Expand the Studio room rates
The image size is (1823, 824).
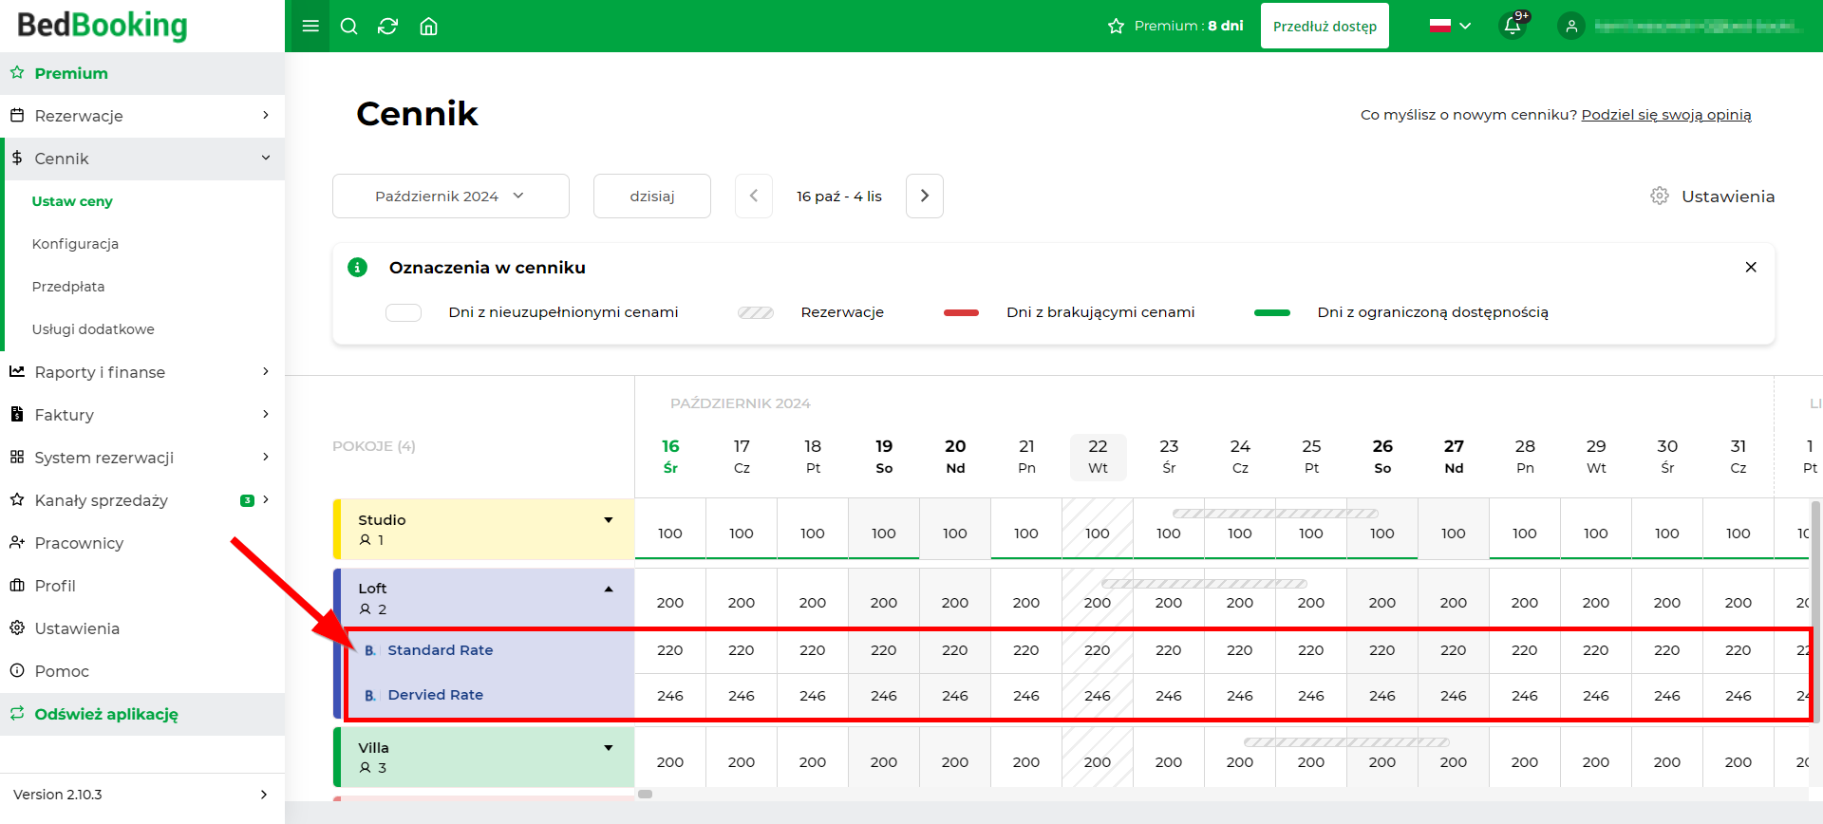(609, 520)
